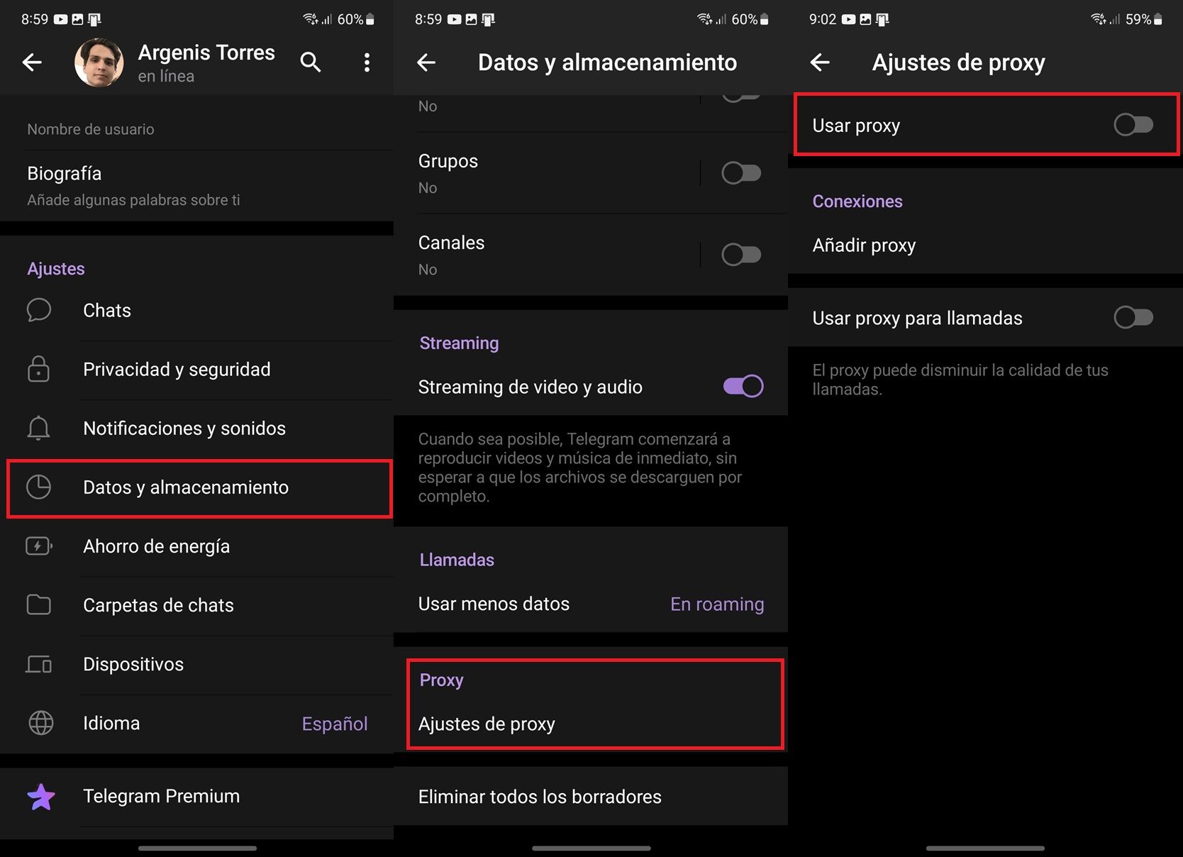The width and height of the screenshot is (1183, 857).
Task: Open Privacidad y seguridad via lock icon
Action: pyautogui.click(x=39, y=370)
